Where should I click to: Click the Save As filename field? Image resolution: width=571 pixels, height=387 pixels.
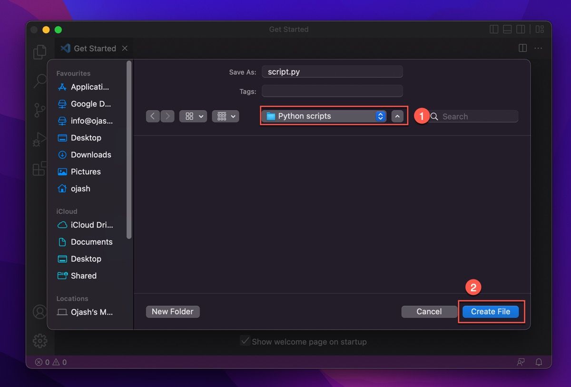click(332, 71)
